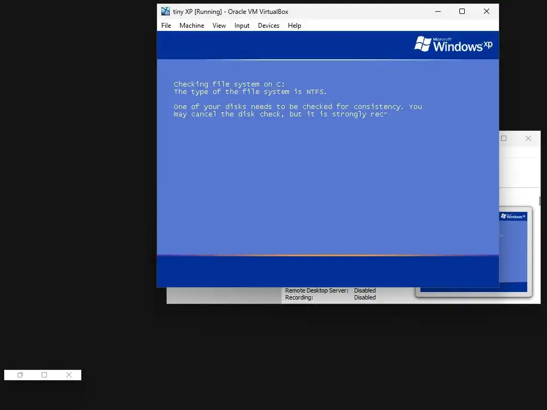The width and height of the screenshot is (547, 410).
Task: Maximize the background VirtualBox Manager window
Action: pos(504,138)
